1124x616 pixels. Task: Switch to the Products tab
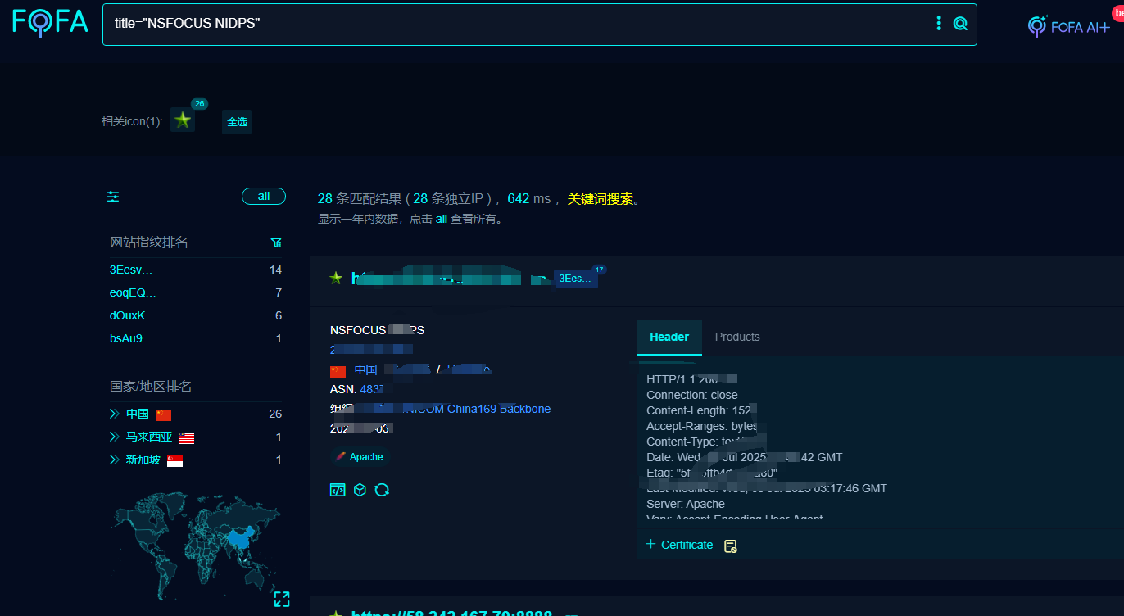pyautogui.click(x=737, y=337)
